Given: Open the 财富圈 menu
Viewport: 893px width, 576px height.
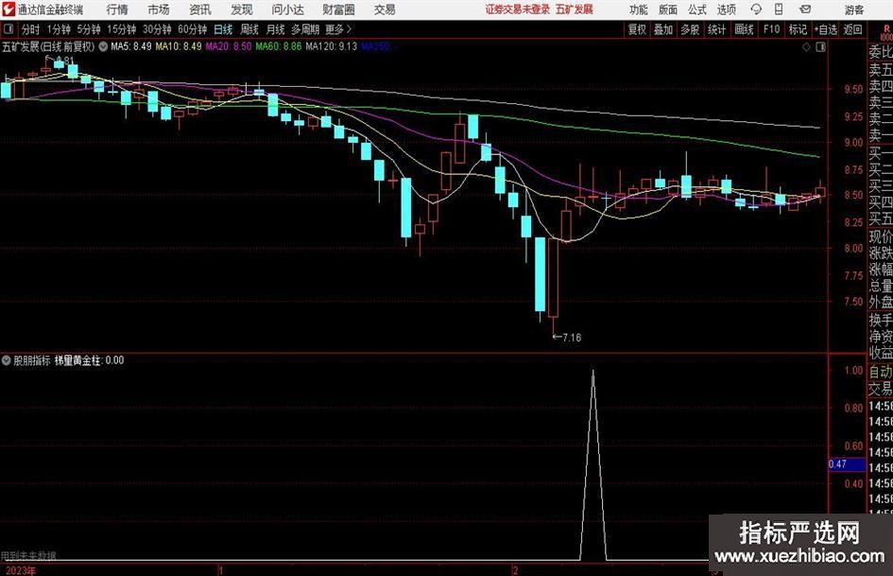Looking at the screenshot, I should coord(338,9).
